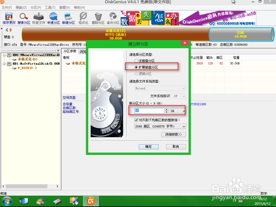The image size is (276, 207).
Task: Open the disk brush tool in taskbar
Action: (x=40, y=201)
